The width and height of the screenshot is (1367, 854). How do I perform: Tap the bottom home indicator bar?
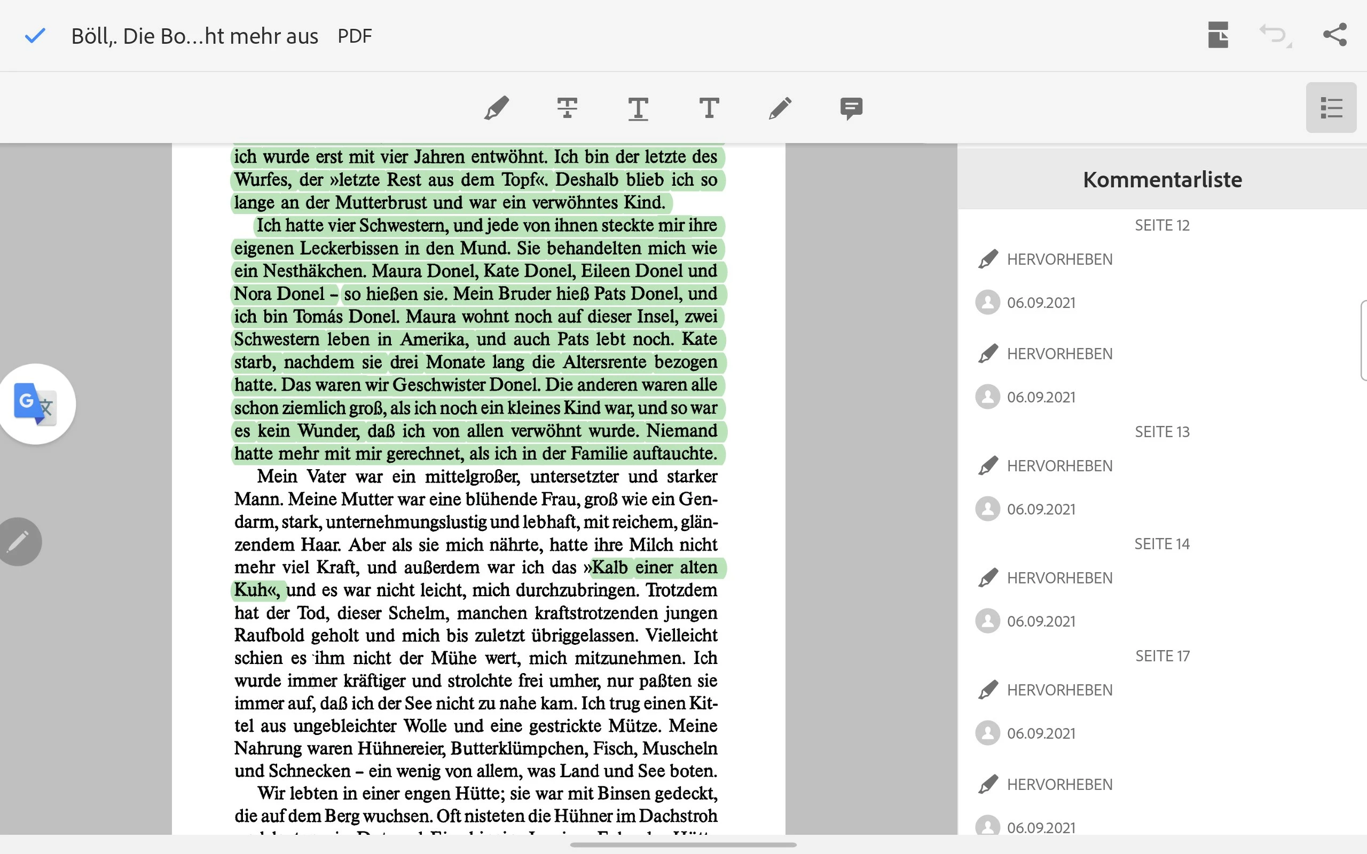pyautogui.click(x=683, y=845)
